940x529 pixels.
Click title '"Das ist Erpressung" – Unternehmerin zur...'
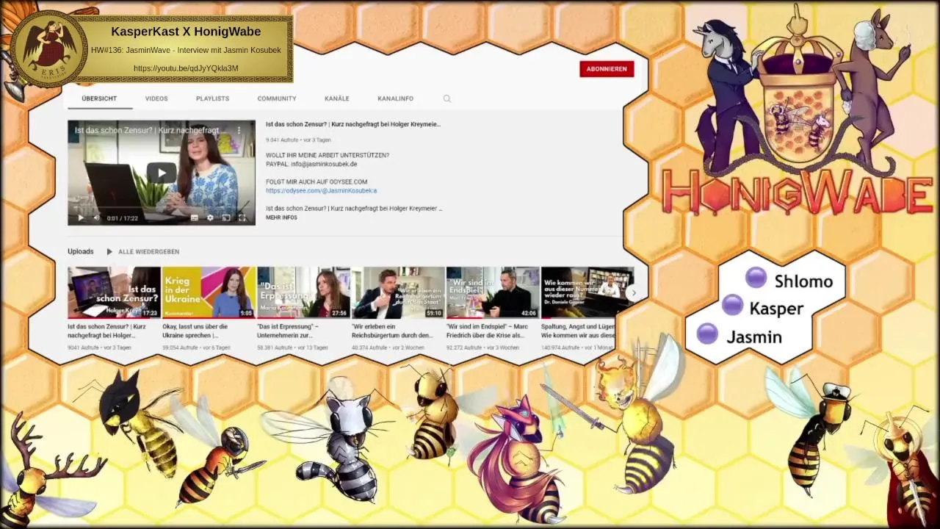[x=288, y=331]
